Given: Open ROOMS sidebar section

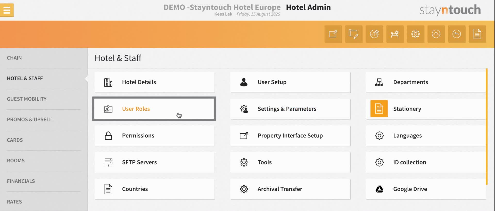Looking at the screenshot, I should coord(16,161).
